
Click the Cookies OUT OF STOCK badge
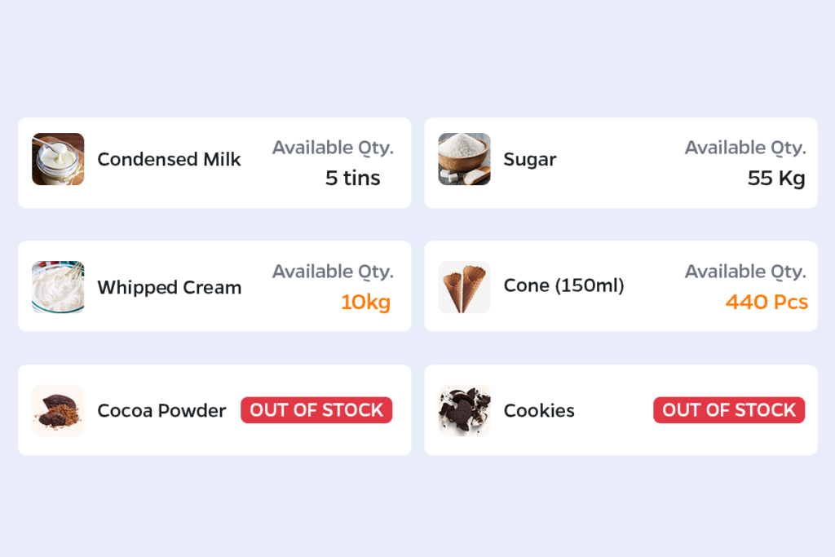coord(729,410)
